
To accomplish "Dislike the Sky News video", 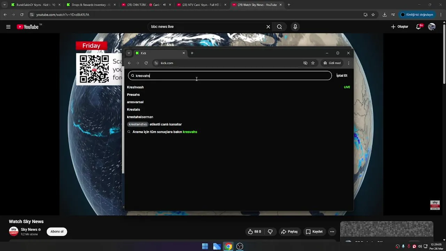I will [x=270, y=231].
